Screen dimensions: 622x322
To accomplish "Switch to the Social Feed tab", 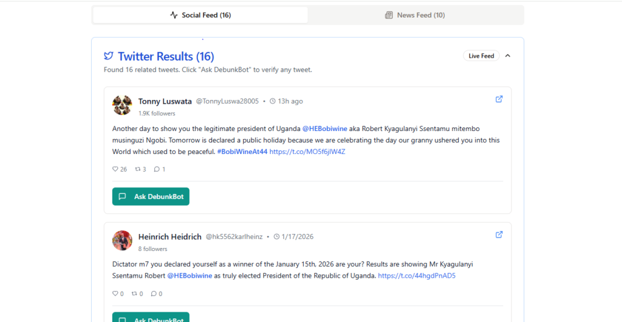I will 200,15.
